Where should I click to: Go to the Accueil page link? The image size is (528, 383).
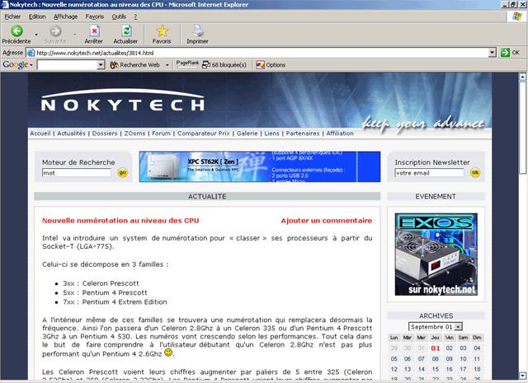40,133
